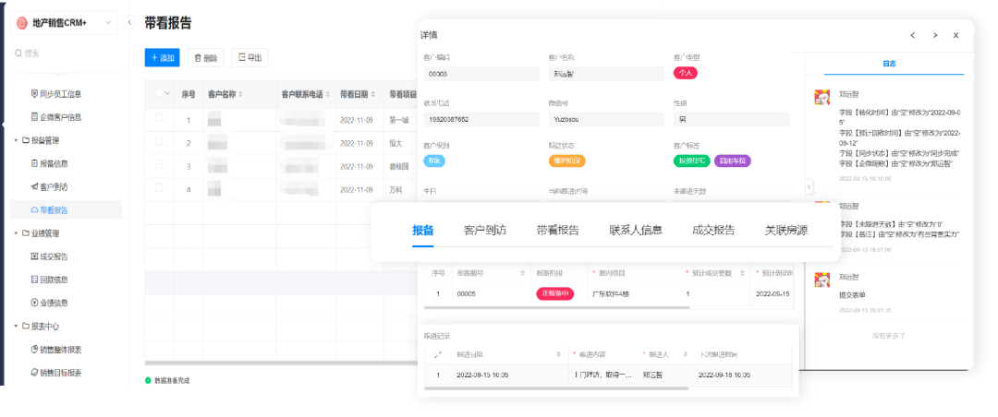Open 企微客户信息 in the sidebar

point(60,117)
